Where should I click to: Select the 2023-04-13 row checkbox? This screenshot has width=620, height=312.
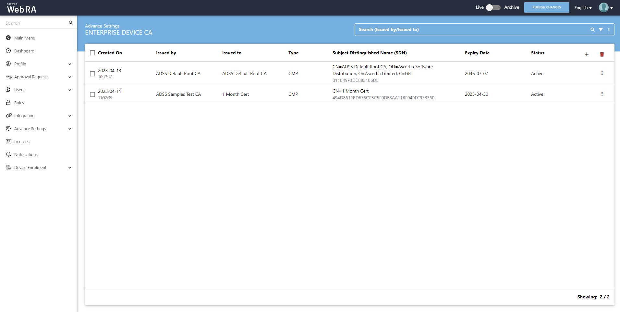pos(92,74)
